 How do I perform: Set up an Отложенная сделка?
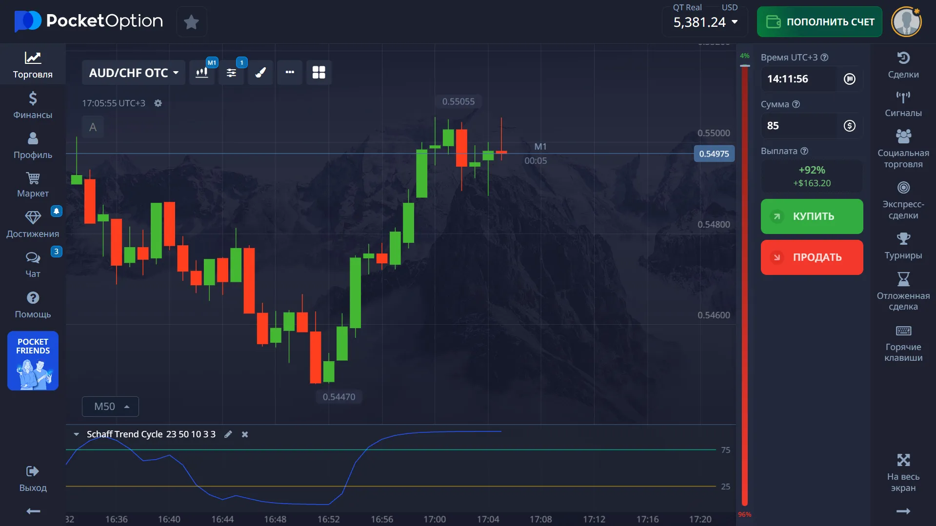[903, 288]
